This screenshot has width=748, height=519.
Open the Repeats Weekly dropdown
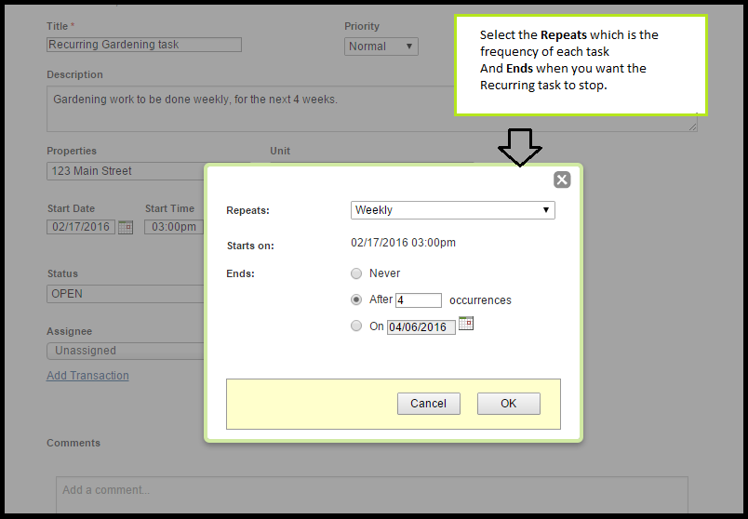coord(453,210)
